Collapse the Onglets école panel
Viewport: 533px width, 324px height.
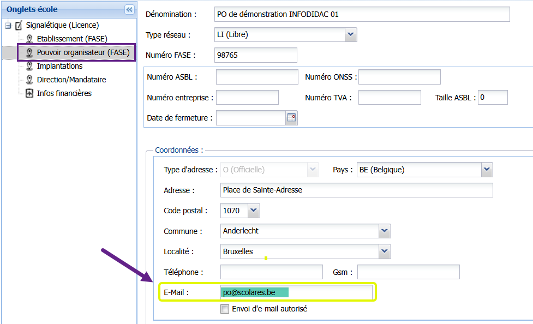[129, 9]
